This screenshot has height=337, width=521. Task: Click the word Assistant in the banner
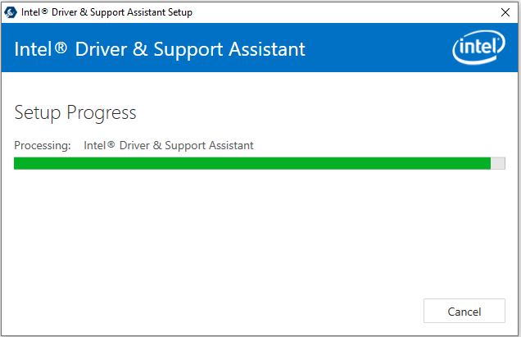267,49
